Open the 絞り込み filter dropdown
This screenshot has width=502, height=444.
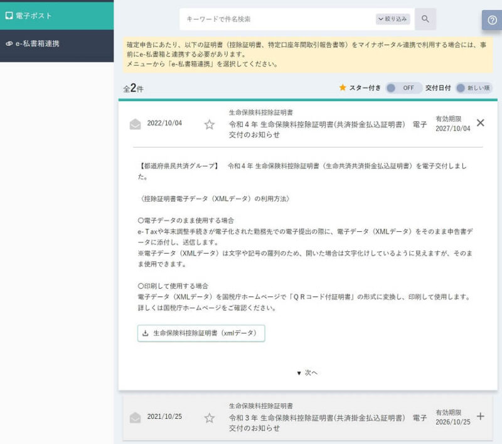pyautogui.click(x=393, y=19)
